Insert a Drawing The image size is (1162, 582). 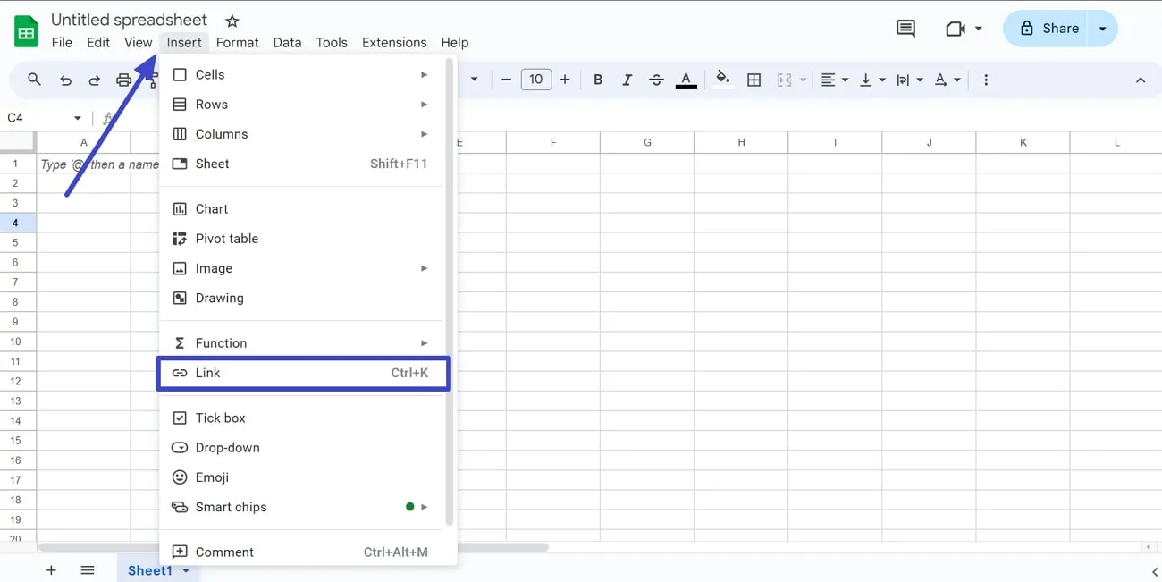301,298
